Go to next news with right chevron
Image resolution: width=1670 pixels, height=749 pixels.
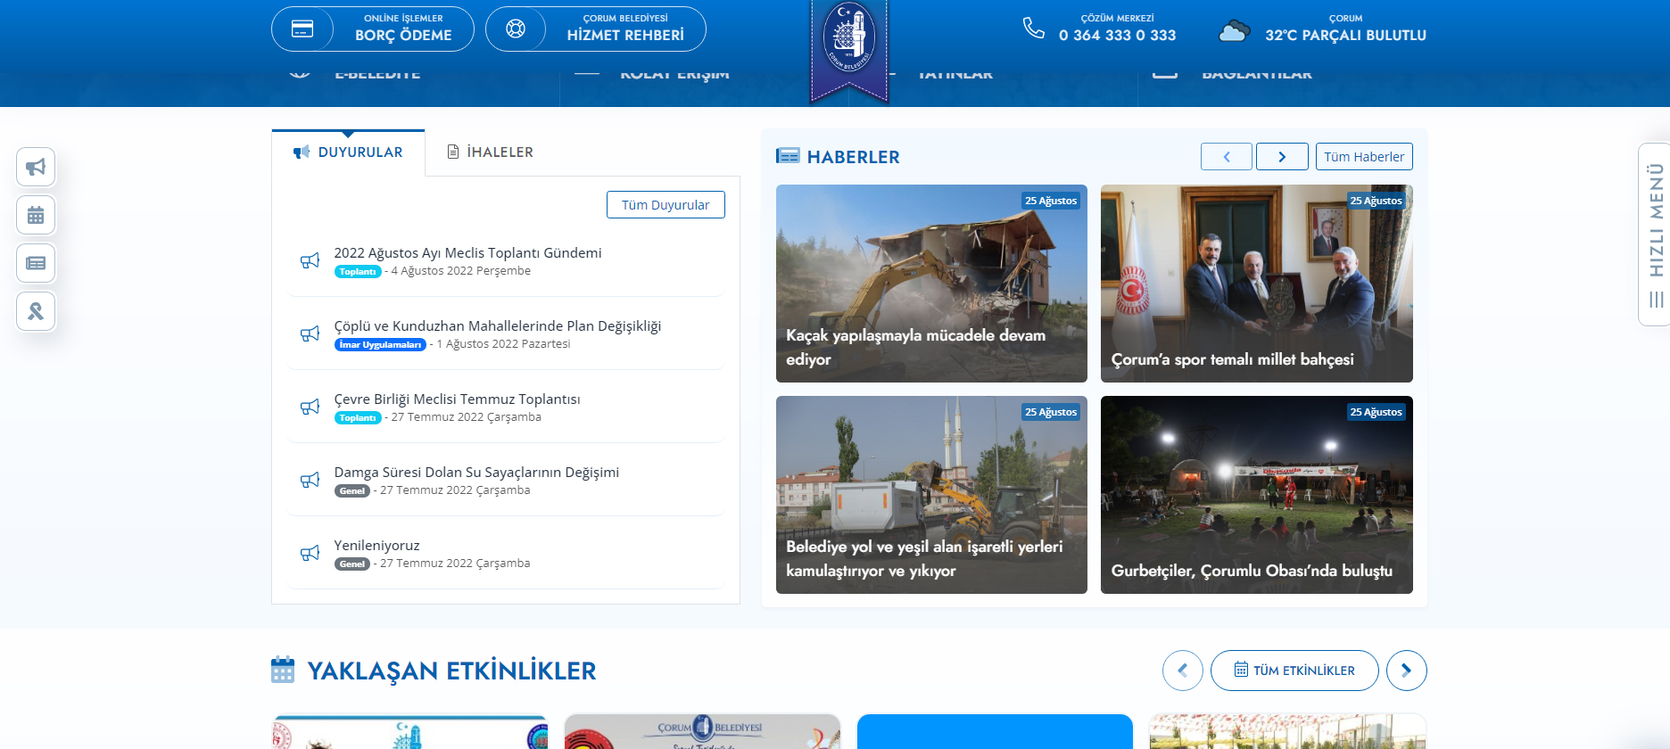[1282, 157]
